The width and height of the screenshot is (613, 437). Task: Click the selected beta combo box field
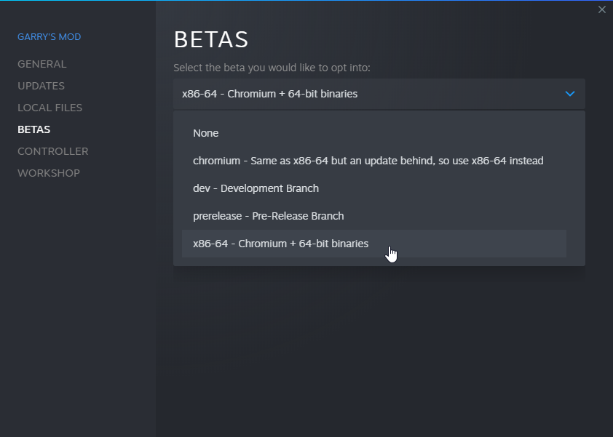(364, 94)
